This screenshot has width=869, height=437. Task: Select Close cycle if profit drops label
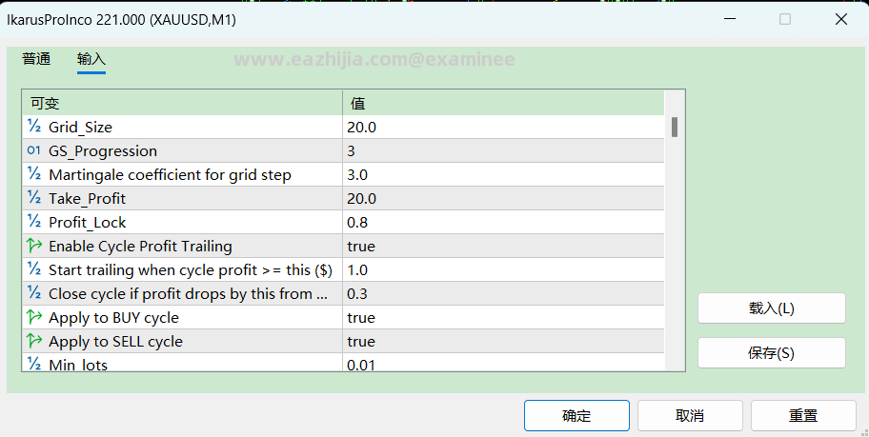coord(188,294)
